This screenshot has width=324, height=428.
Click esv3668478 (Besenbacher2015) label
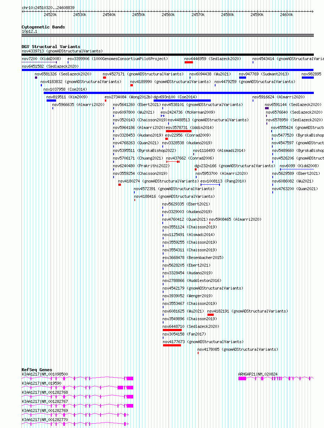(193, 258)
